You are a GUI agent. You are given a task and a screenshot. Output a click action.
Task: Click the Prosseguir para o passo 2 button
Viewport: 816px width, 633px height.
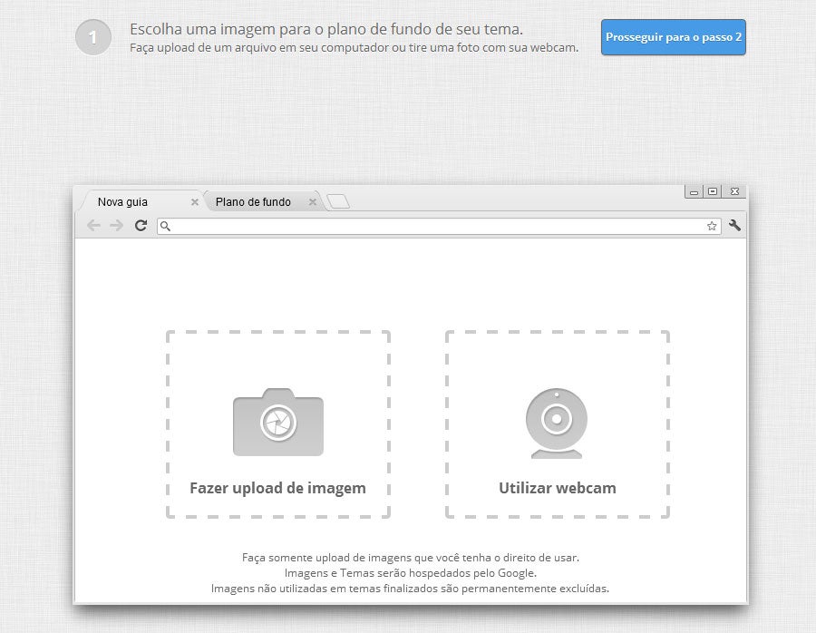click(x=673, y=37)
